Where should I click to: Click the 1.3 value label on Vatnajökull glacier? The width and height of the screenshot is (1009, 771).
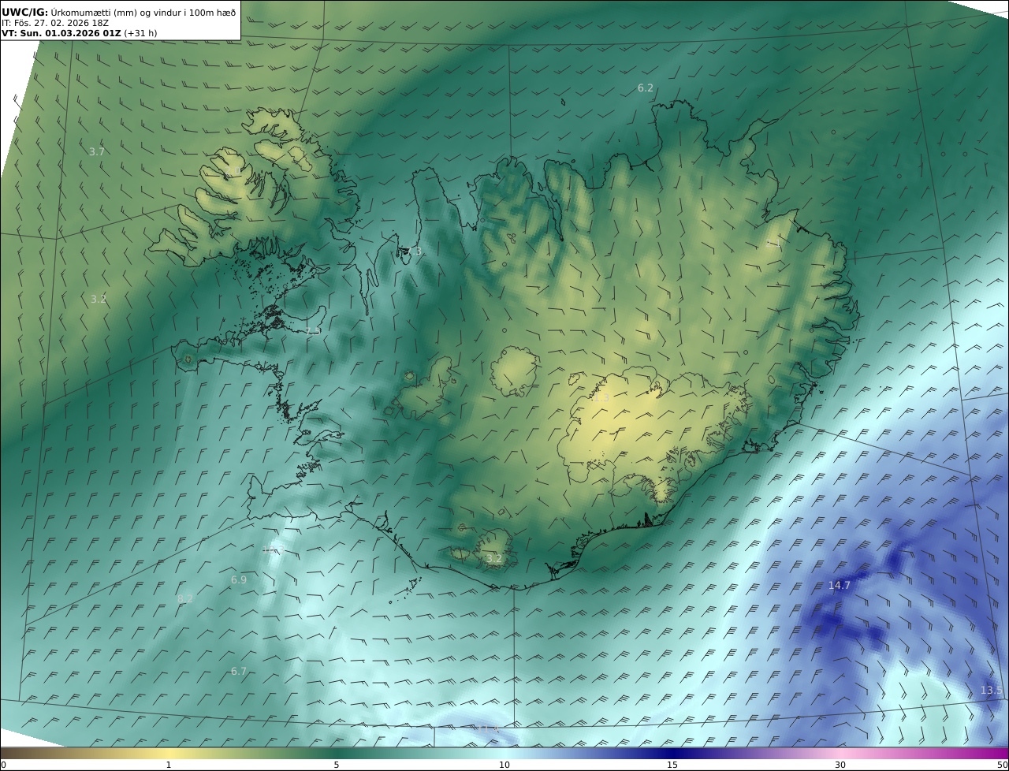(x=601, y=398)
